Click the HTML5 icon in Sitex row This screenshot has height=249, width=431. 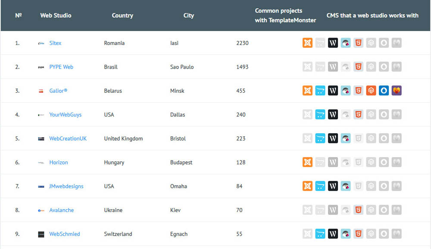tap(358, 43)
